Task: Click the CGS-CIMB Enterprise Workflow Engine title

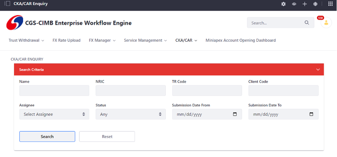Action: tap(78, 23)
